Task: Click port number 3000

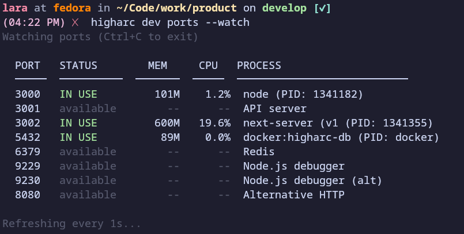Action: (x=28, y=94)
